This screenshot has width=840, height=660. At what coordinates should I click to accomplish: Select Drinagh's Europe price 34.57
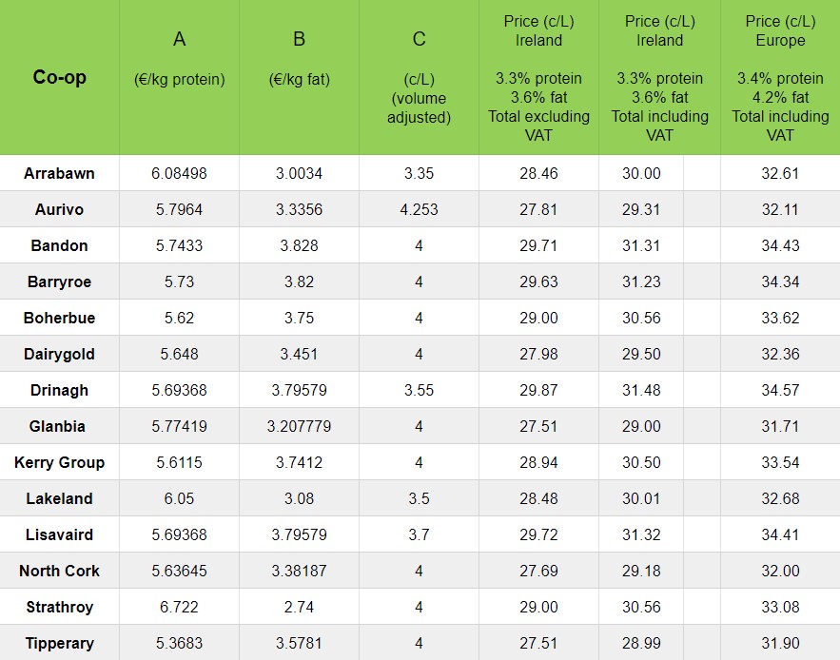(780, 390)
